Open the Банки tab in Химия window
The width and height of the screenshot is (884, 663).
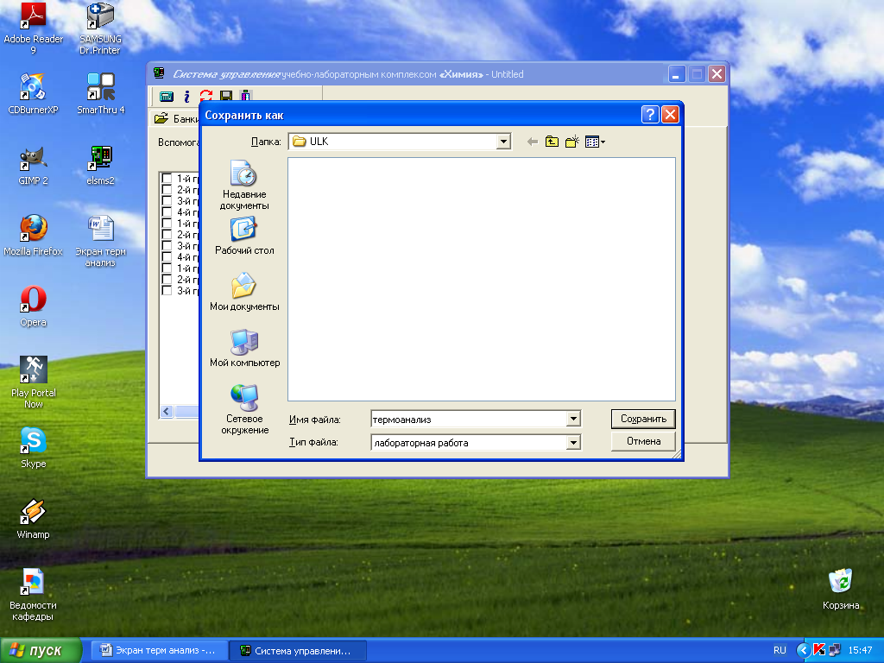point(176,118)
